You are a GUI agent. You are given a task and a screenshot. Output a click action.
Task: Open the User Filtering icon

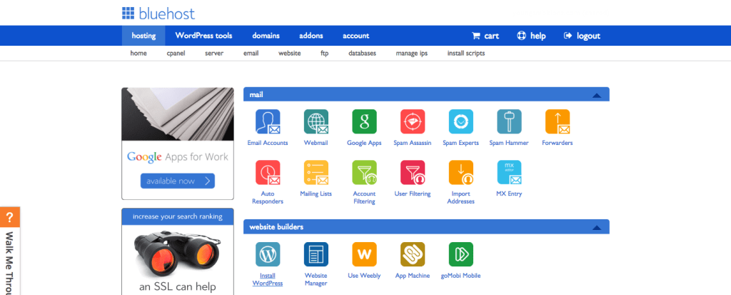(413, 173)
